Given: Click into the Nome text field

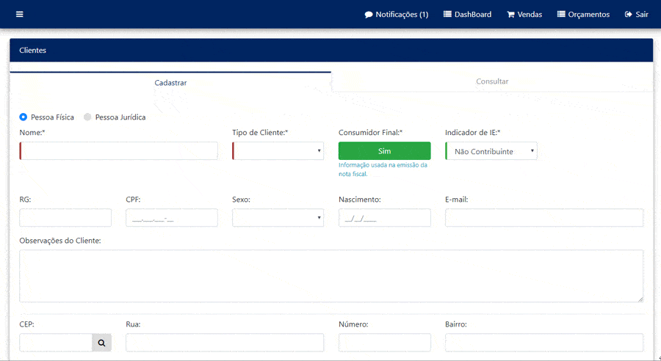Looking at the screenshot, I should pyautogui.click(x=119, y=151).
